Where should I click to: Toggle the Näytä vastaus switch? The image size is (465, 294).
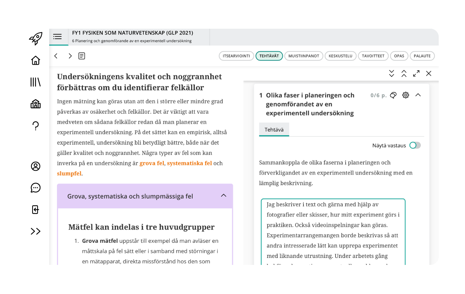pos(415,145)
